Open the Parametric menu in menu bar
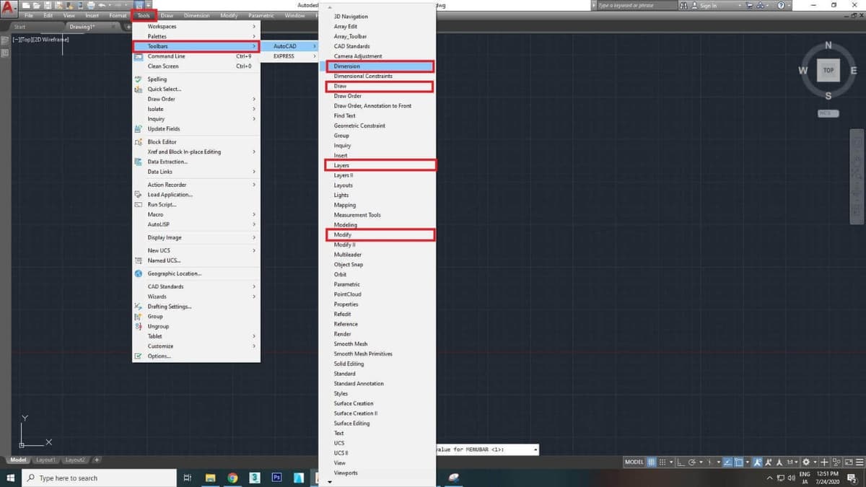The width and height of the screenshot is (866, 487). pos(261,15)
